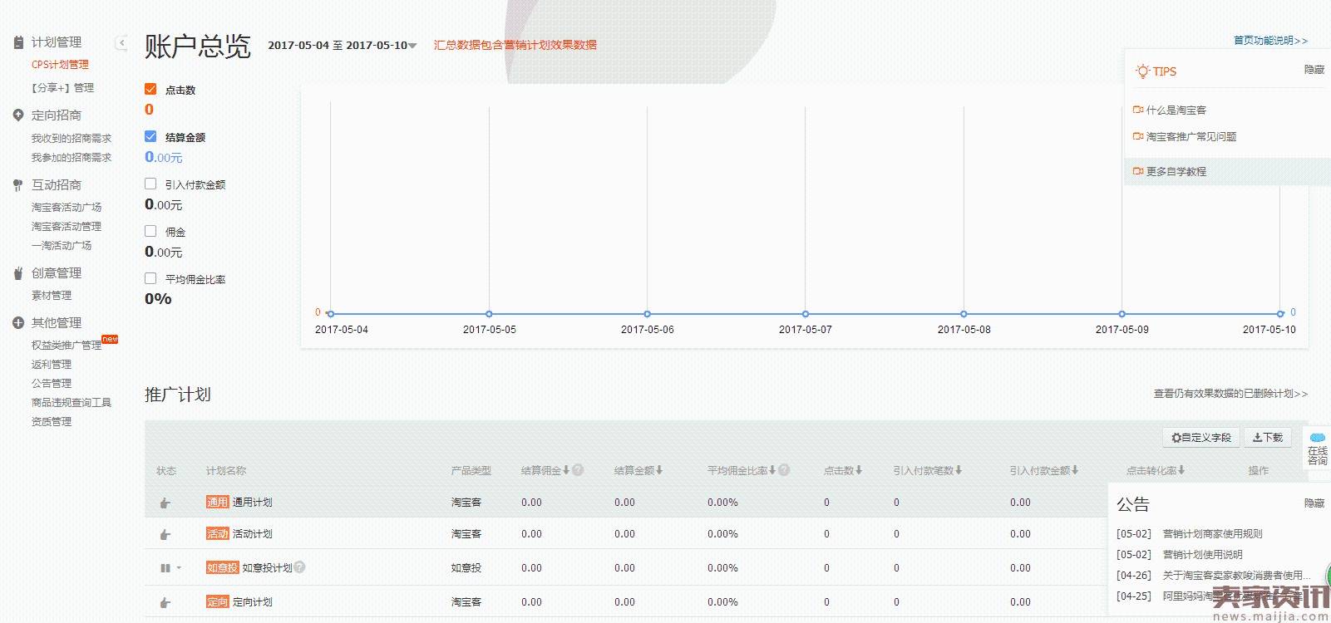This screenshot has height=623, width=1331.
Task: Click the 下载 download button
Action: pyautogui.click(x=1268, y=438)
